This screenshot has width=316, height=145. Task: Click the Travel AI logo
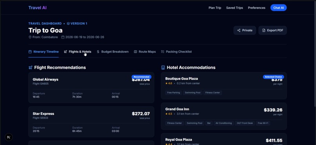point(38,8)
